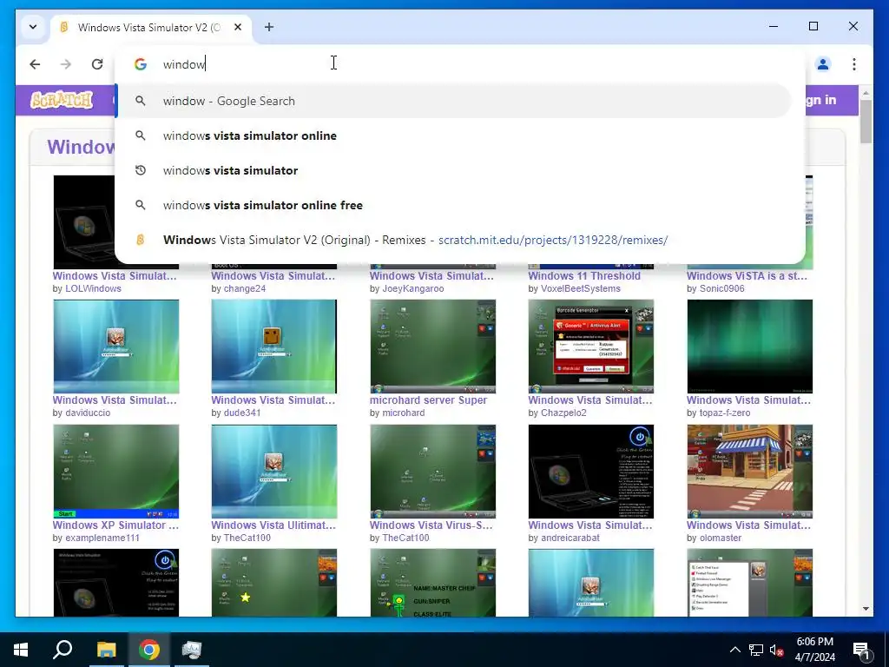889x667 pixels.
Task: Open the taskbar search icon
Action: tap(63, 650)
